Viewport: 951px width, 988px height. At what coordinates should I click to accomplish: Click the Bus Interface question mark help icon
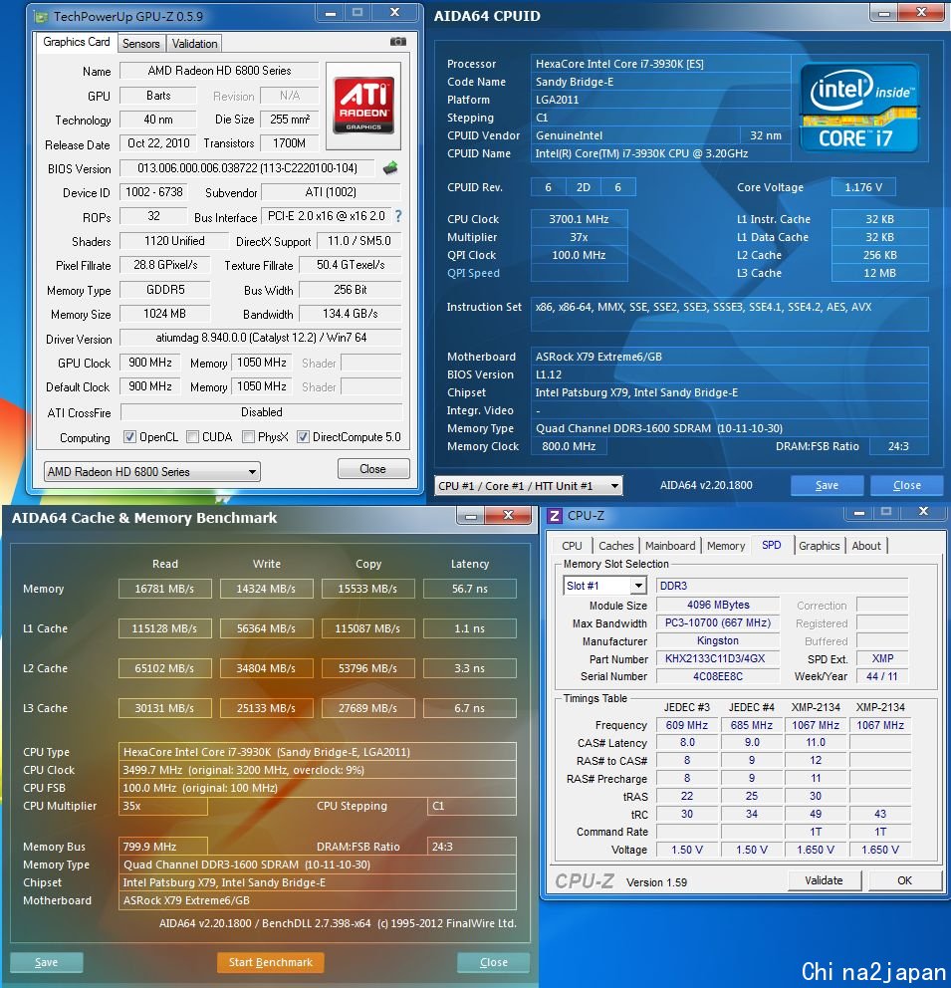point(398,216)
